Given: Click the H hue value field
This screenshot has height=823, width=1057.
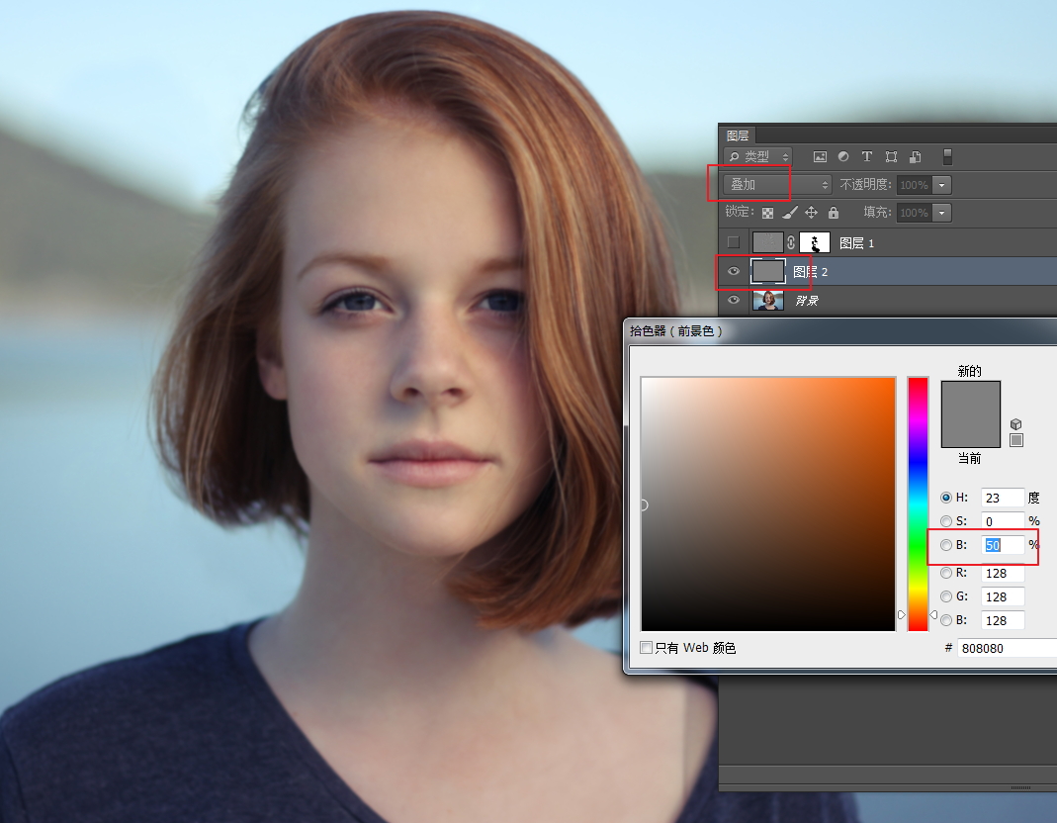Looking at the screenshot, I should [1003, 498].
